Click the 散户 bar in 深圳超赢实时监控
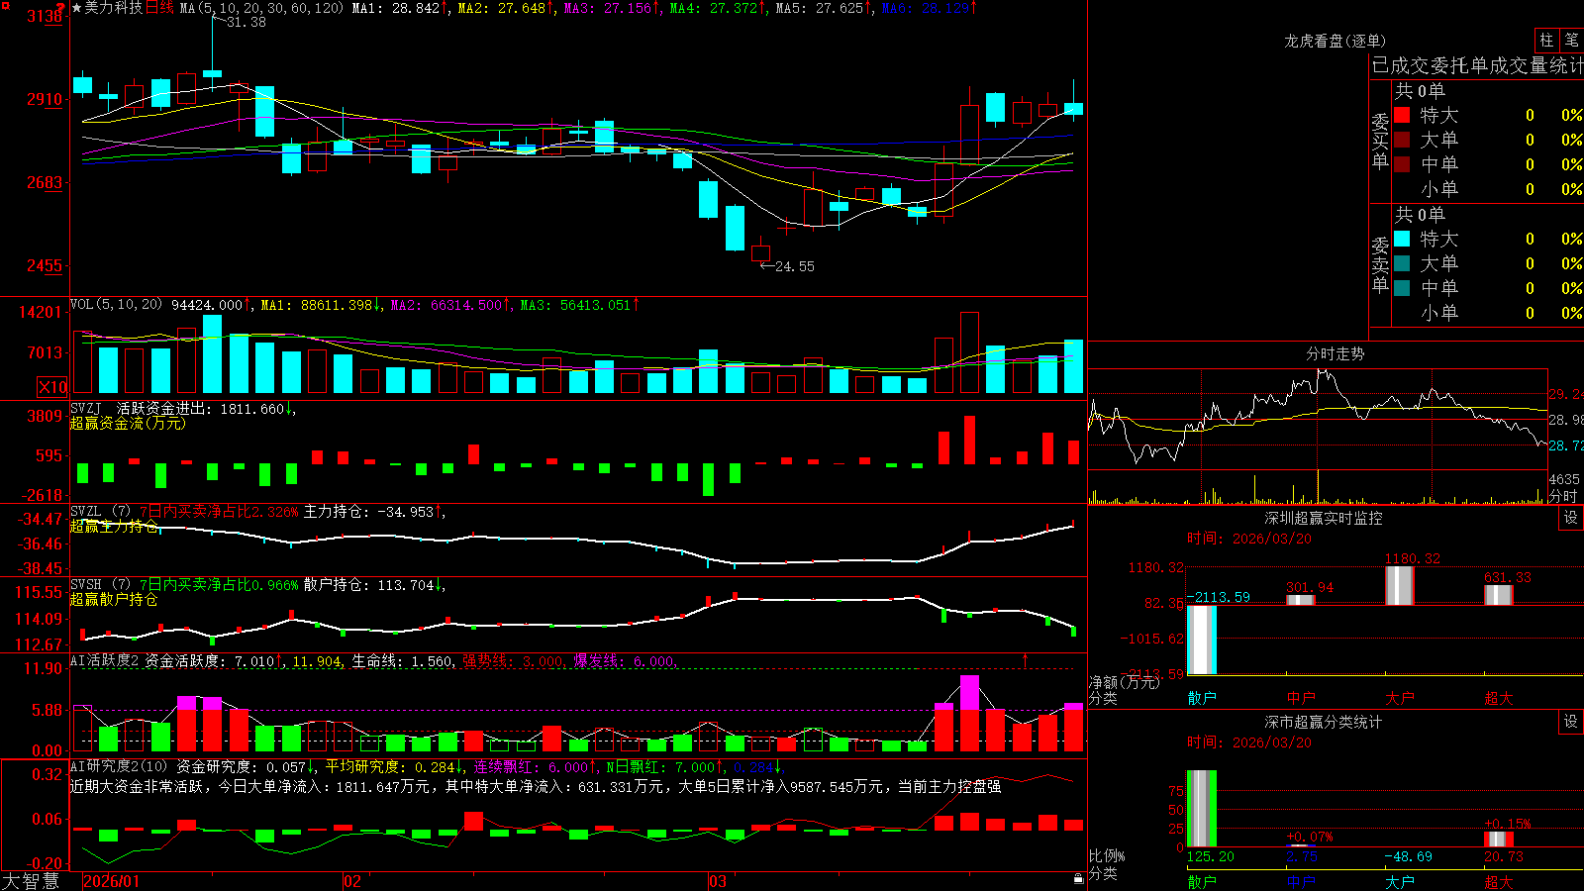This screenshot has height=891, width=1584. [1201, 640]
